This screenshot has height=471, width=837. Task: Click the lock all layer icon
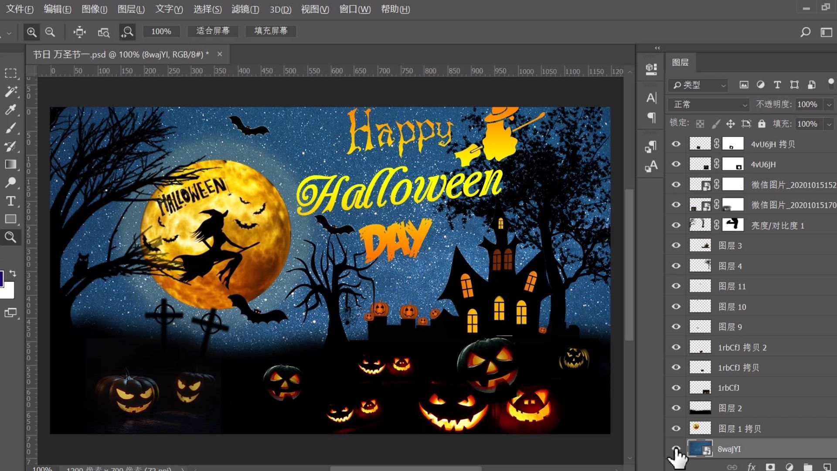(x=762, y=124)
